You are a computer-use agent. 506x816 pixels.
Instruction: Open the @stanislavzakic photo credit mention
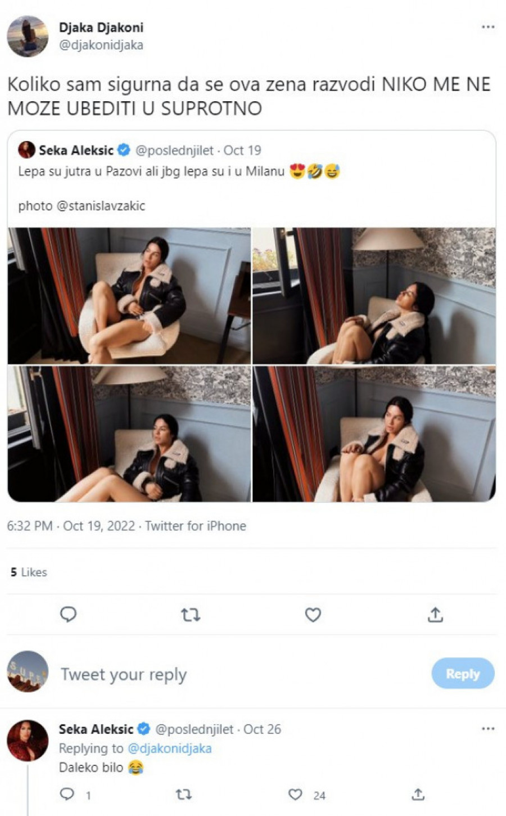pyautogui.click(x=101, y=206)
